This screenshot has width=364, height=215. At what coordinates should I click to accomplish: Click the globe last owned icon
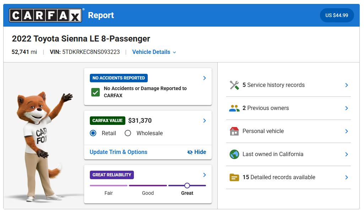coord(234,154)
